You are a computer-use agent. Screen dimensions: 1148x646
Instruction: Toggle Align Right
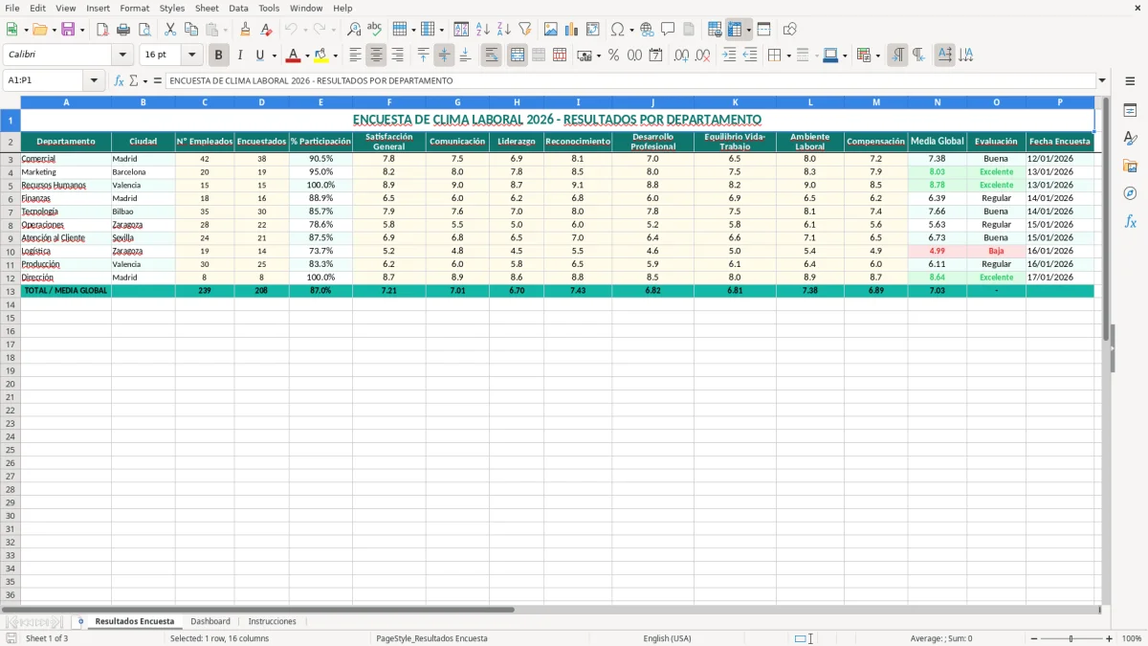tap(398, 56)
